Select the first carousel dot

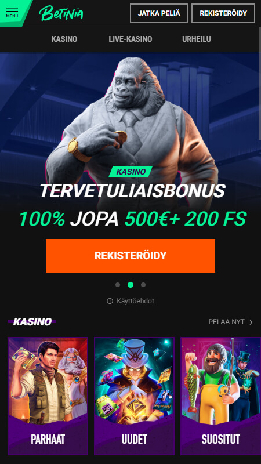(118, 285)
